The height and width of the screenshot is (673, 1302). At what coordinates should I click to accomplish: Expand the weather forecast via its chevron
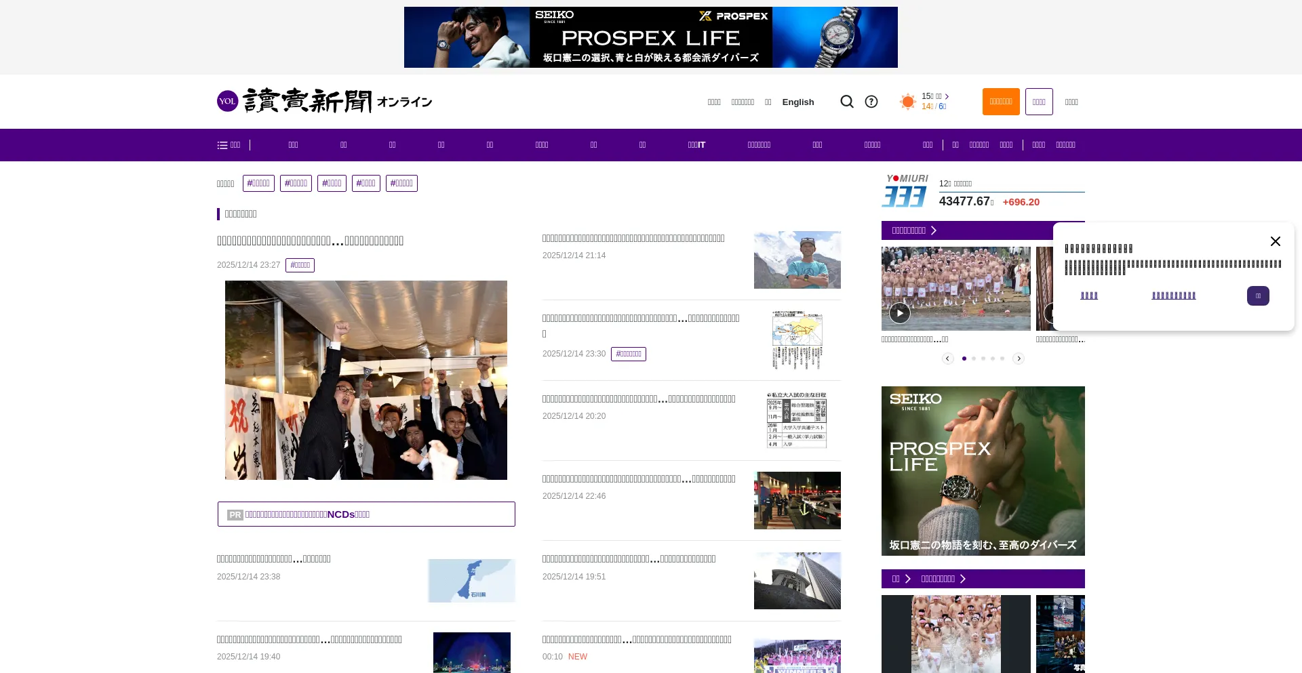pyautogui.click(x=947, y=96)
